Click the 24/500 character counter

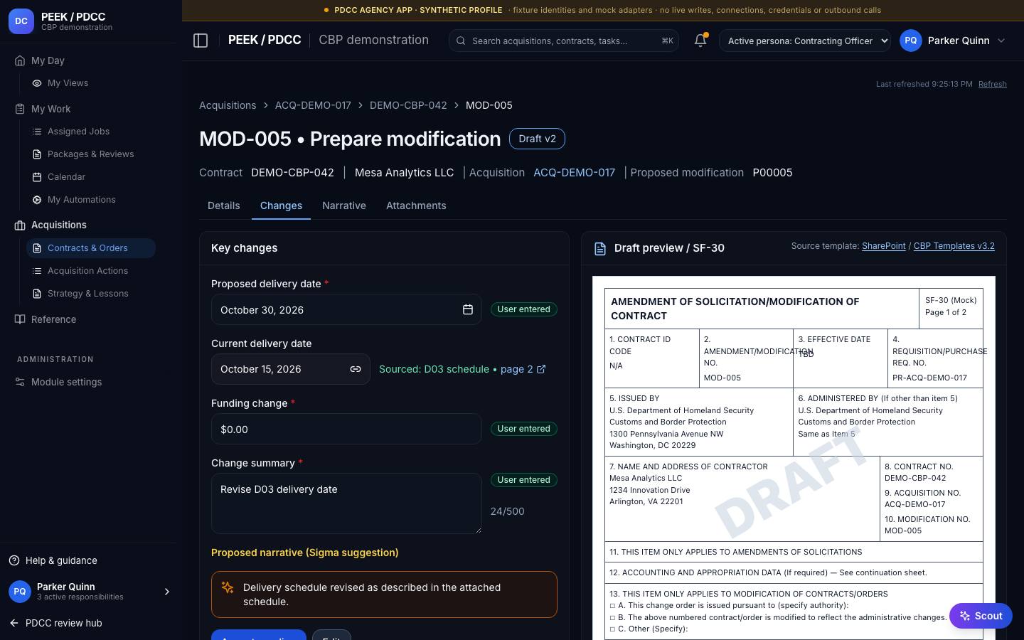coord(507,511)
